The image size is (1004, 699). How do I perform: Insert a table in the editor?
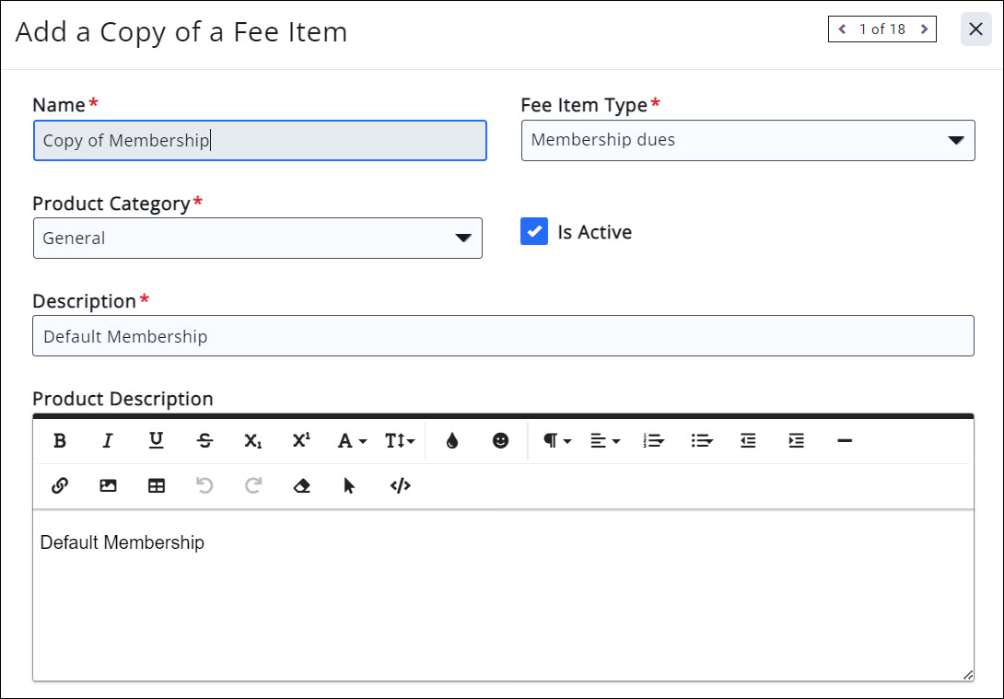coord(157,486)
